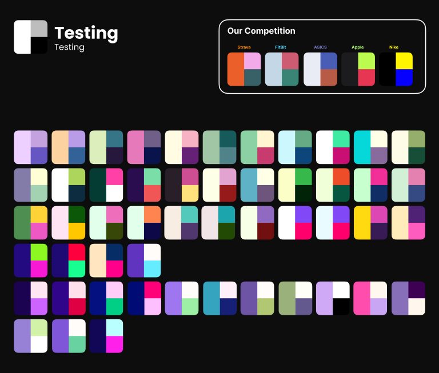Pick the Apple lime and red swatch

tap(358, 69)
